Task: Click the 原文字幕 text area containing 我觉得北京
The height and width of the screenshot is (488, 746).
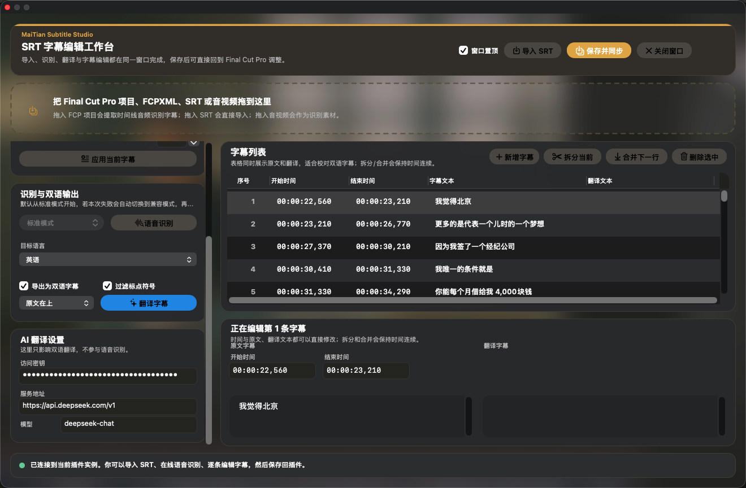Action: pos(346,416)
